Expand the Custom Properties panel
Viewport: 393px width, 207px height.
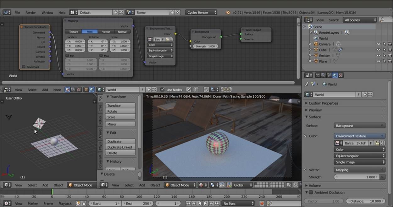pos(323,103)
